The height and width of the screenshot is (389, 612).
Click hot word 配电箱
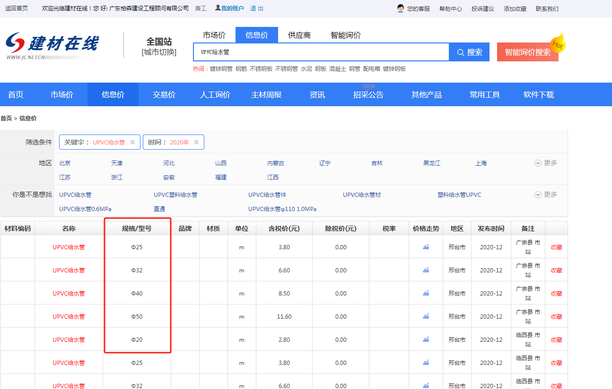point(372,69)
